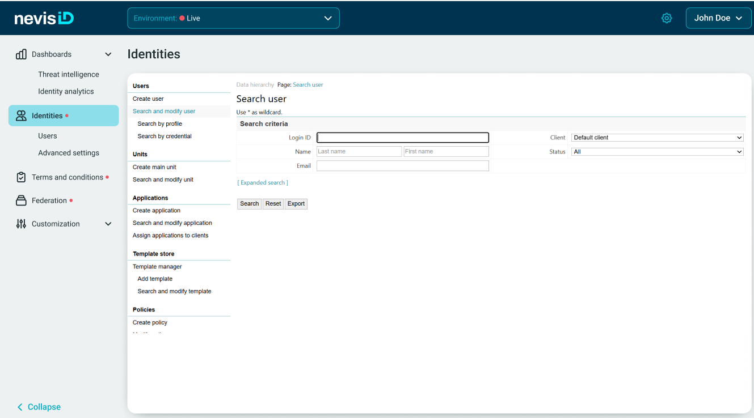Focus the Login ID field
Viewport: 754px width, 418px height.
[x=403, y=138]
